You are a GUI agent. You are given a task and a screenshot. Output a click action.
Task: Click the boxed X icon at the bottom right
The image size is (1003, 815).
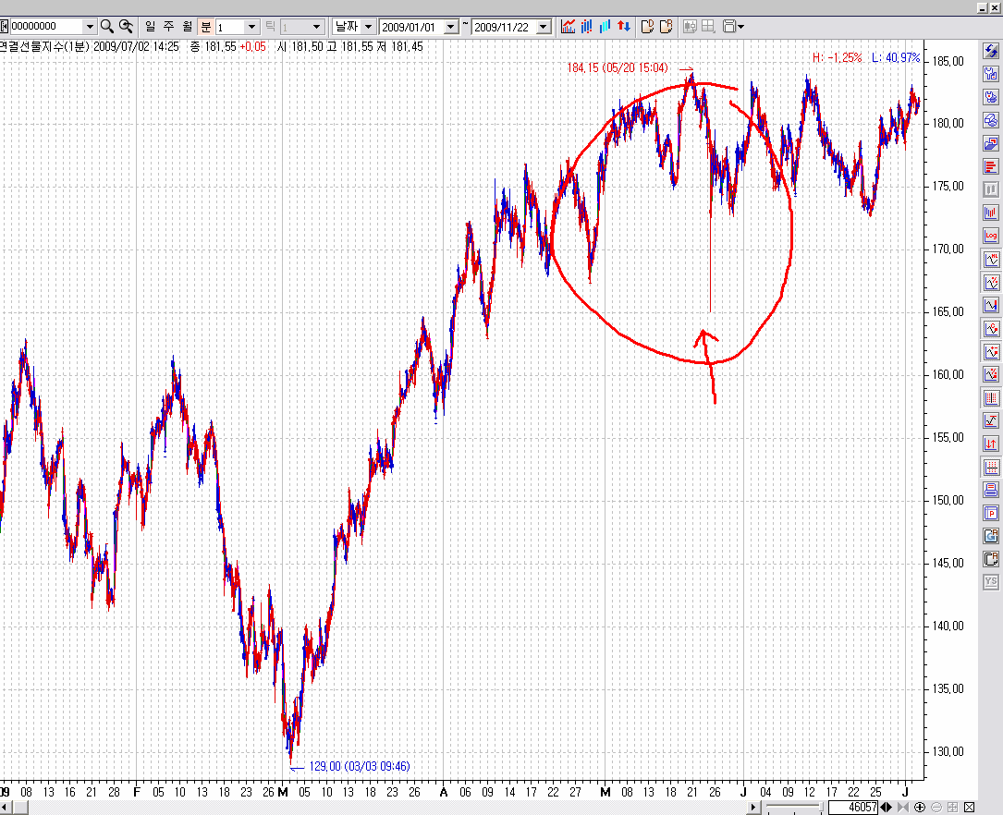[x=968, y=808]
